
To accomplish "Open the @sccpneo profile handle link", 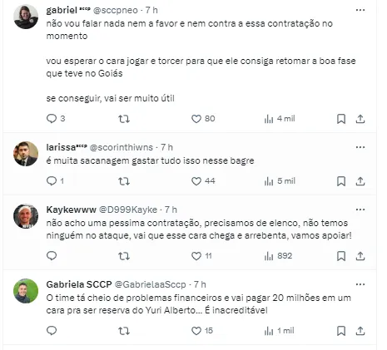I will tap(116, 10).
